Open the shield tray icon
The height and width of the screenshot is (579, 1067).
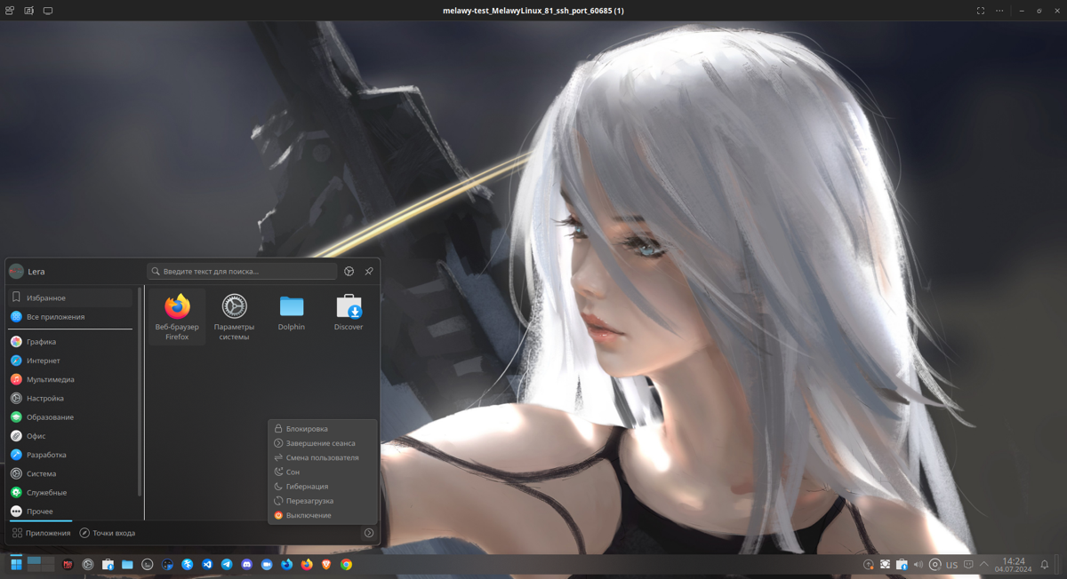click(886, 564)
